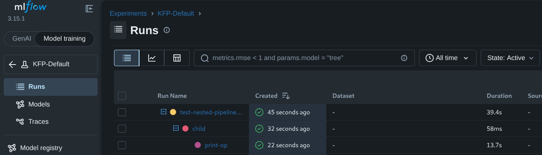This screenshot has width=542, height=155.
Task: Focus the runs search filter field
Action: click(x=304, y=58)
